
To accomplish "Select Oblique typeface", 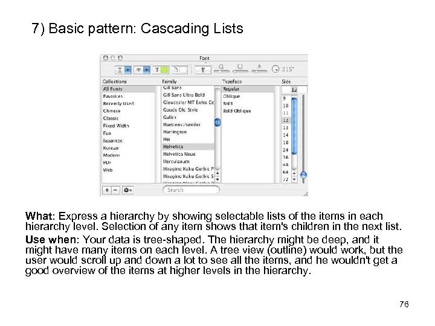I will coord(248,97).
